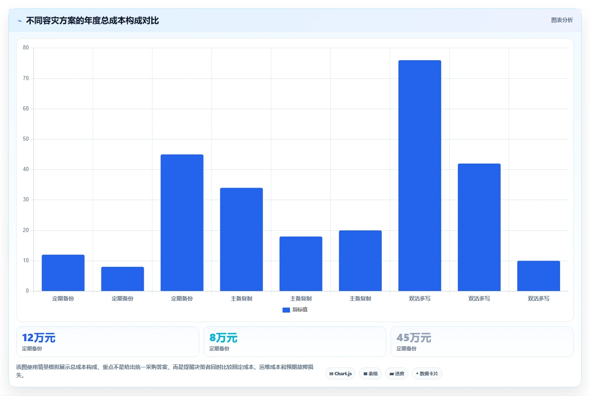
Task: Click the y-axis label 0
Action: (27, 291)
